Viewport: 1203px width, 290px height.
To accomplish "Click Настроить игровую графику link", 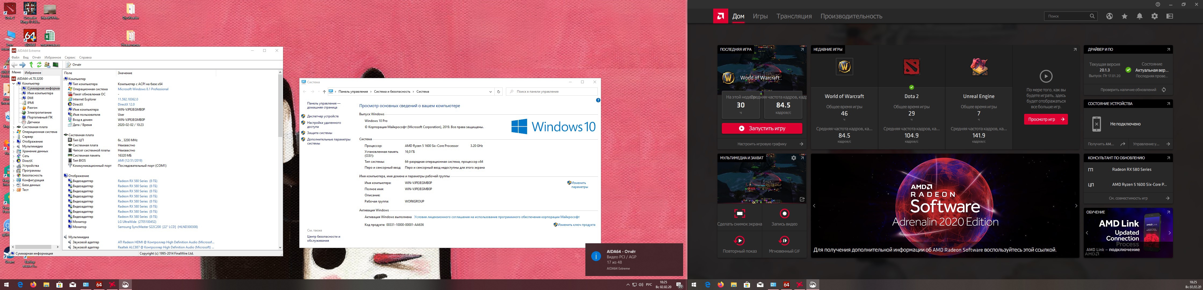I will click(x=762, y=144).
